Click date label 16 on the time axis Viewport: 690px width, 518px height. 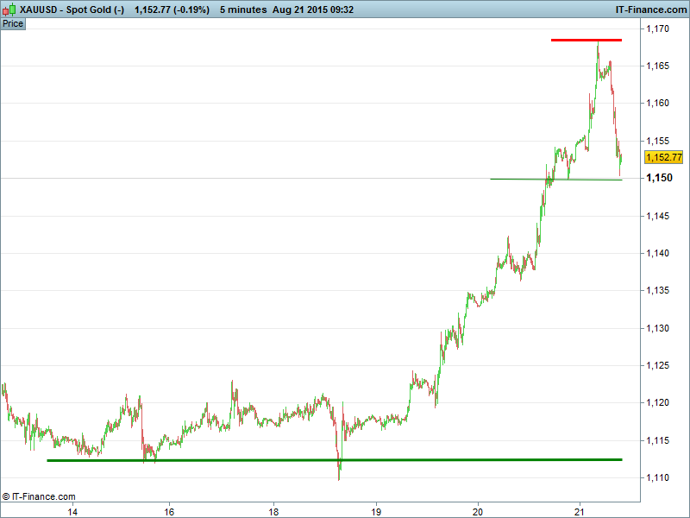tap(170, 510)
